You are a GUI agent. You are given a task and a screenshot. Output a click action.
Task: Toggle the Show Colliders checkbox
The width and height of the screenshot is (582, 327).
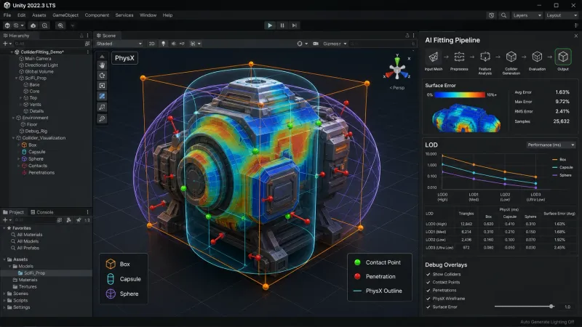(428, 275)
